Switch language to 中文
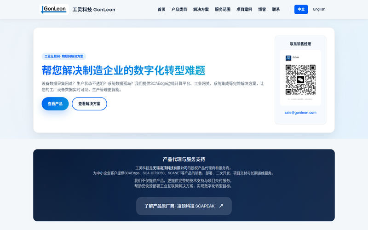Image resolution: width=368 pixels, height=230 pixels. pos(301,9)
